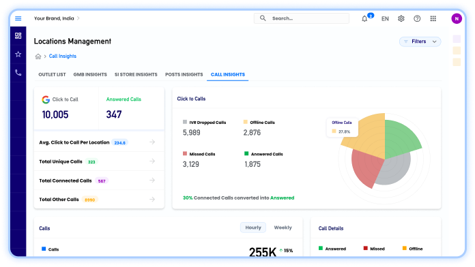Screen dimensions: 475x267
Task: Select Hourly view in Calls chart
Action: [253, 227]
